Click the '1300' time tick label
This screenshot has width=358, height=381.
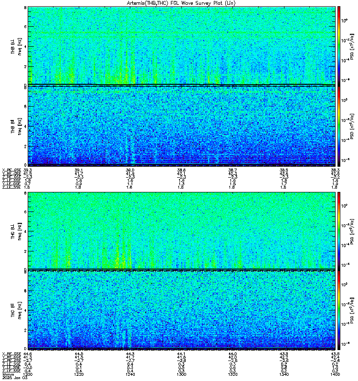[x=181, y=374]
